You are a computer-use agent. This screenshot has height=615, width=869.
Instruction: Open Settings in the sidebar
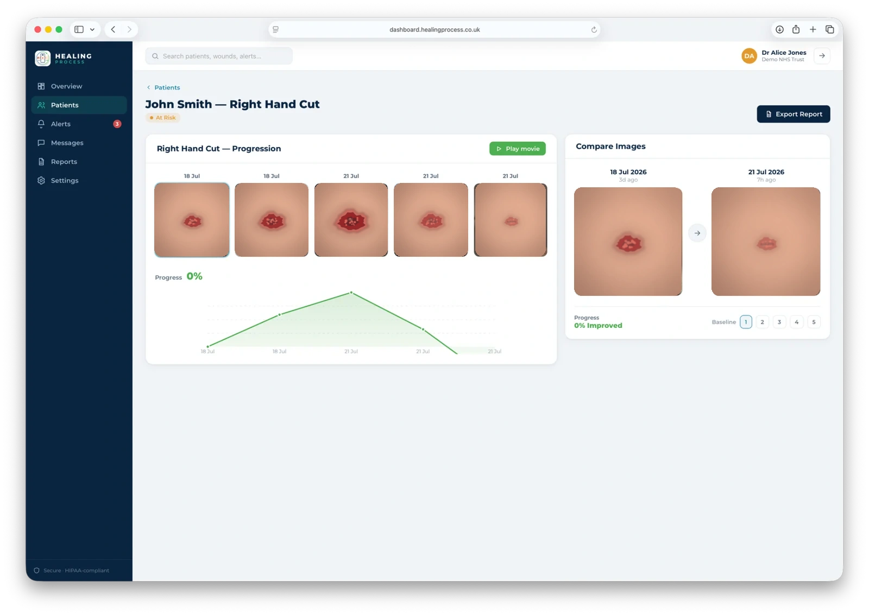pos(79,180)
